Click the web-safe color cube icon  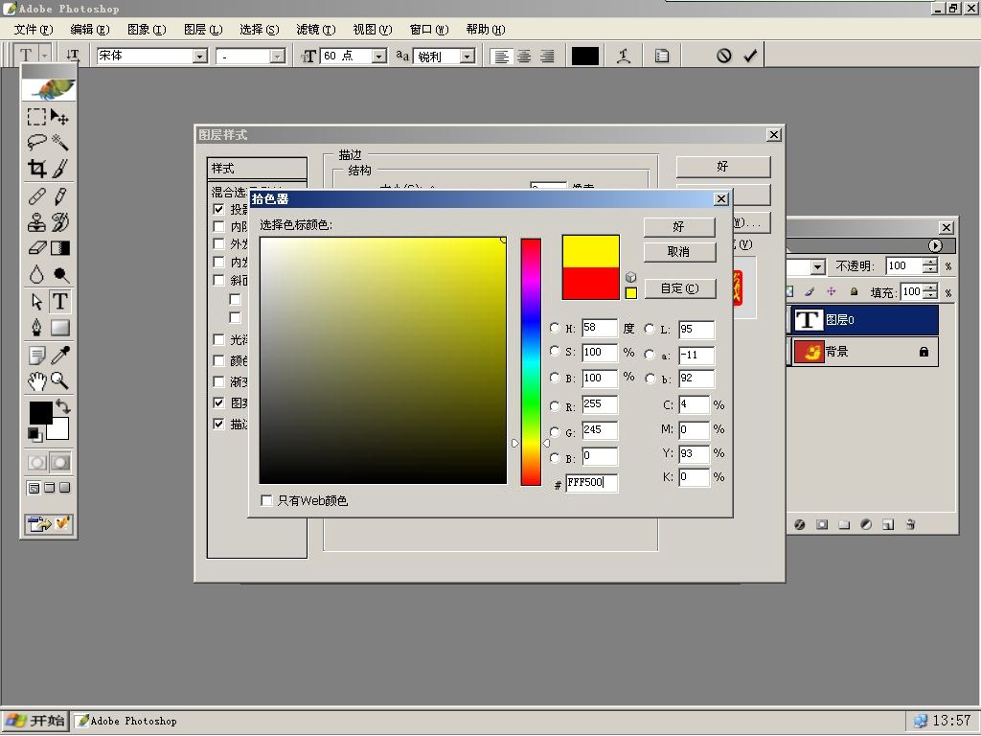click(630, 277)
